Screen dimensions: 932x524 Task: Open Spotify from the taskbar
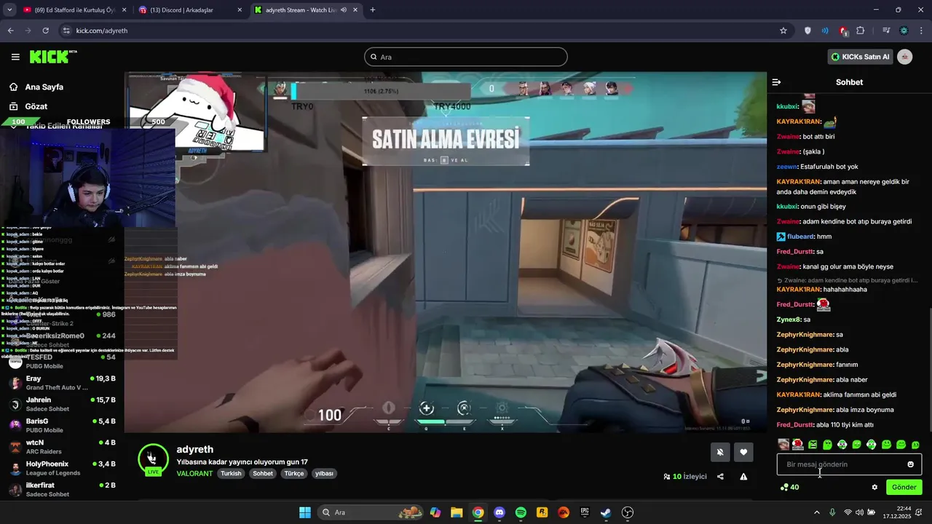pos(521,512)
